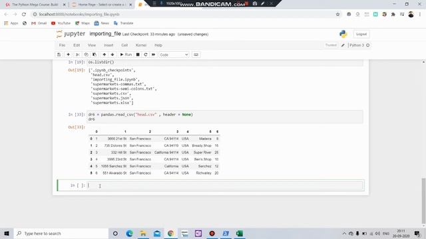This screenshot has height=239, width=426.
Task: Click into the empty input cell
Action: pyautogui.click(x=225, y=185)
